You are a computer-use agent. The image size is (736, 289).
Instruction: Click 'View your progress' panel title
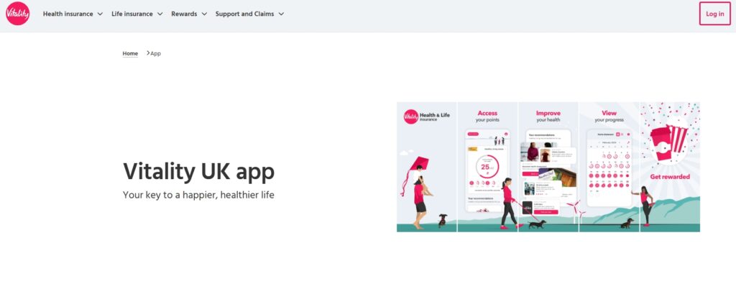pos(609,116)
